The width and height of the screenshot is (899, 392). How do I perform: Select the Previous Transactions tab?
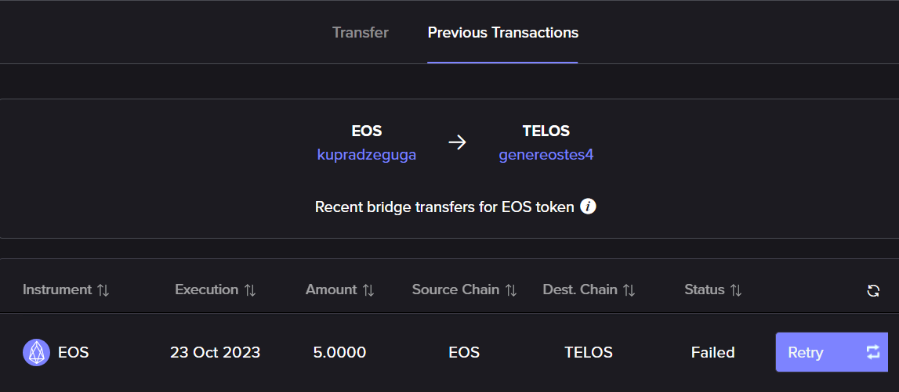point(502,33)
